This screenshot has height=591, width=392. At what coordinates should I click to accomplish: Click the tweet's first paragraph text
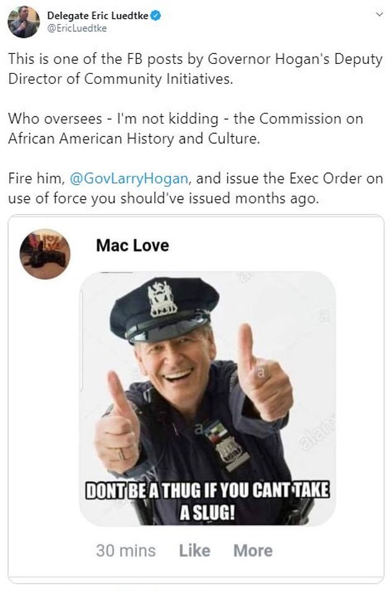point(196,69)
